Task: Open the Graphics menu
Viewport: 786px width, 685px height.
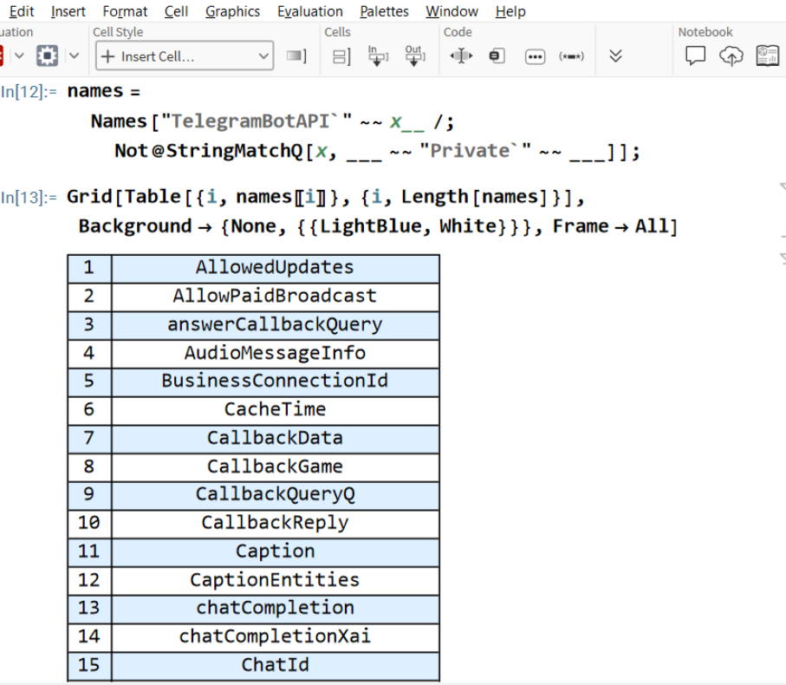Action: [232, 11]
